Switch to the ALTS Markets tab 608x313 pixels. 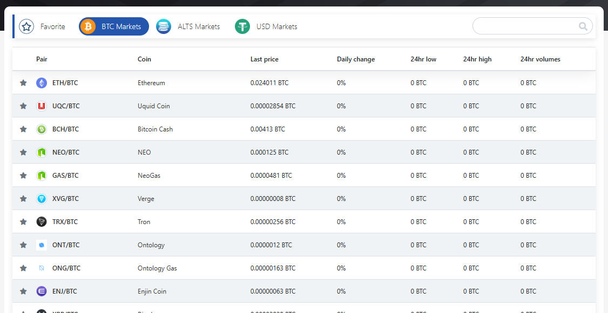pyautogui.click(x=188, y=27)
